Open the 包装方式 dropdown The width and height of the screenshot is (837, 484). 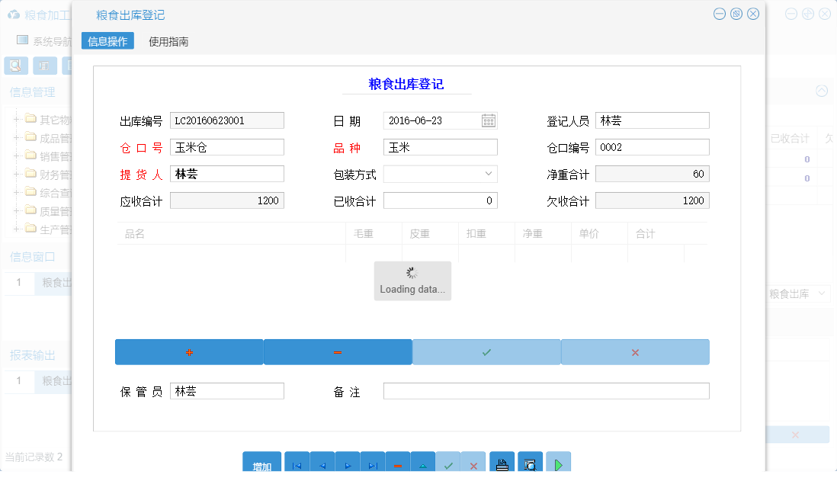tap(489, 173)
